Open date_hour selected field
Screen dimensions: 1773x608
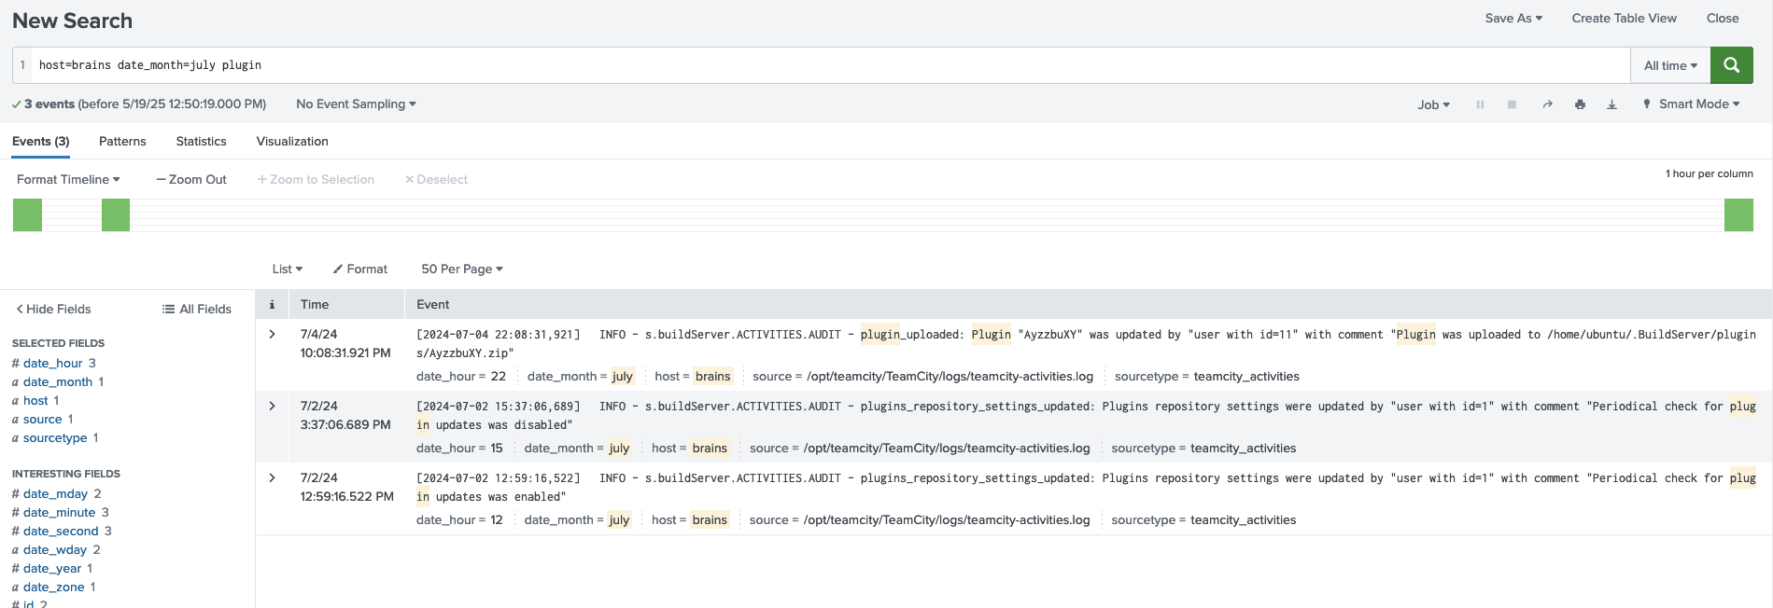pyautogui.click(x=52, y=363)
